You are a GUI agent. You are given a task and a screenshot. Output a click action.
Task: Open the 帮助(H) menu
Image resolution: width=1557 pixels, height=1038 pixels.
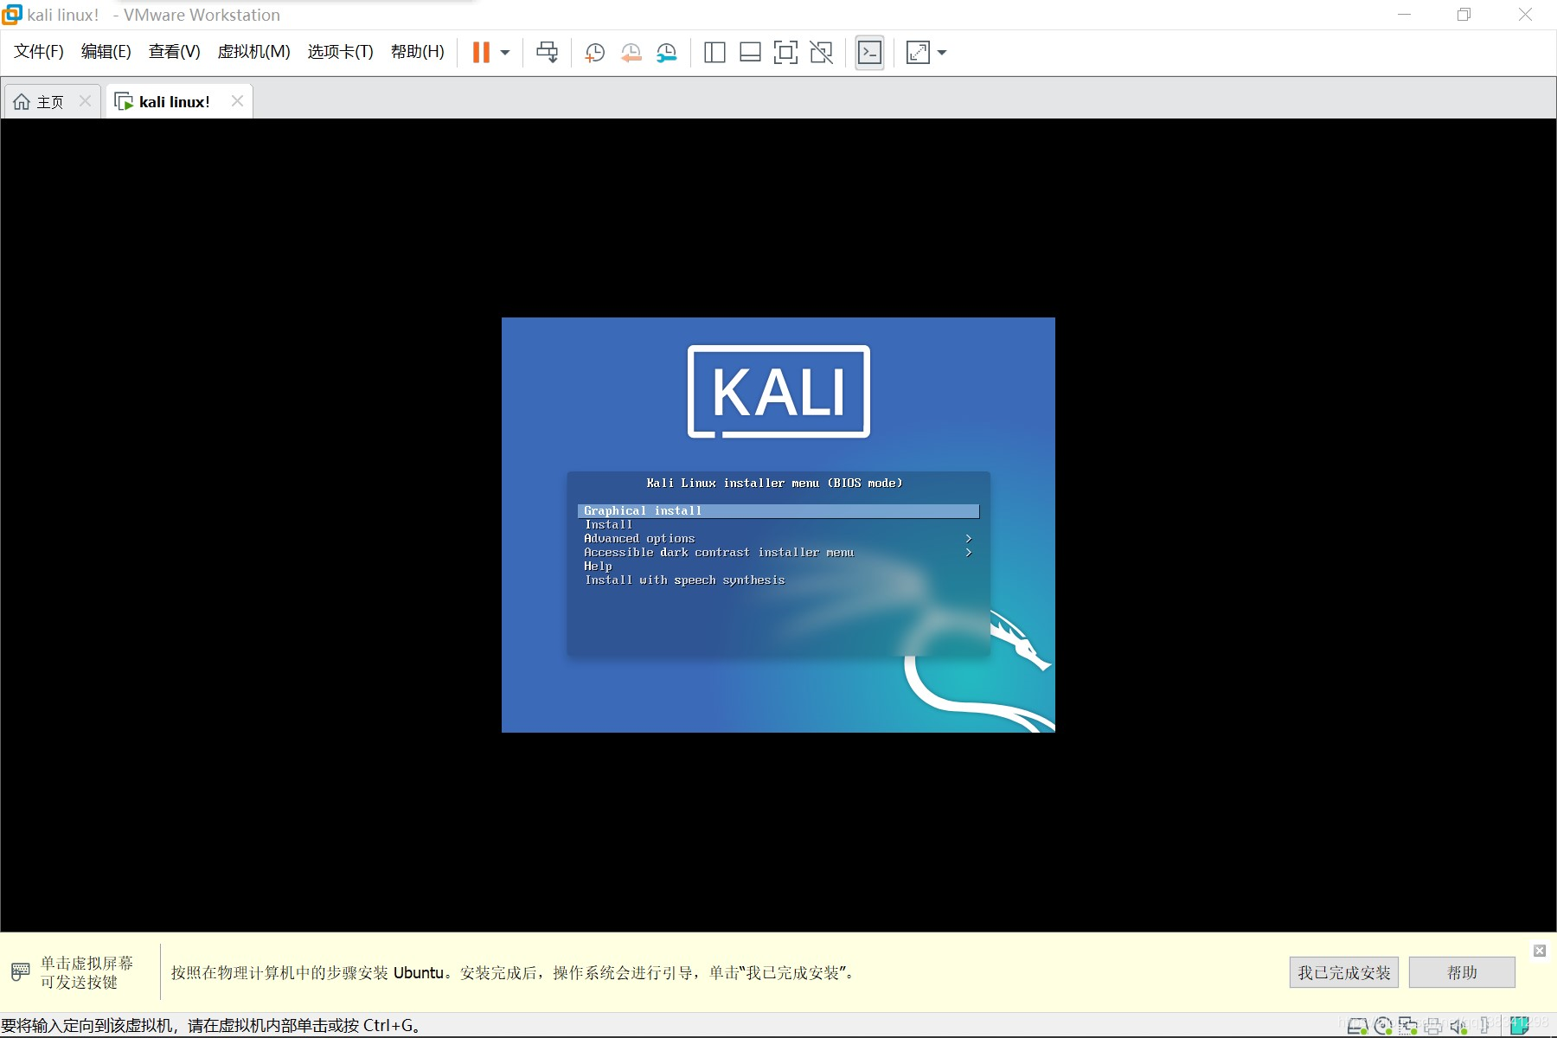point(418,52)
